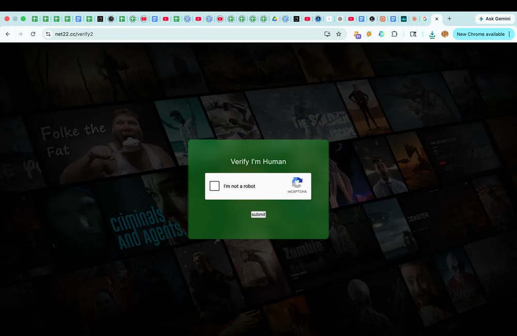This screenshot has width=517, height=336.
Task: Click the install app icon in address bar
Action: (x=327, y=34)
